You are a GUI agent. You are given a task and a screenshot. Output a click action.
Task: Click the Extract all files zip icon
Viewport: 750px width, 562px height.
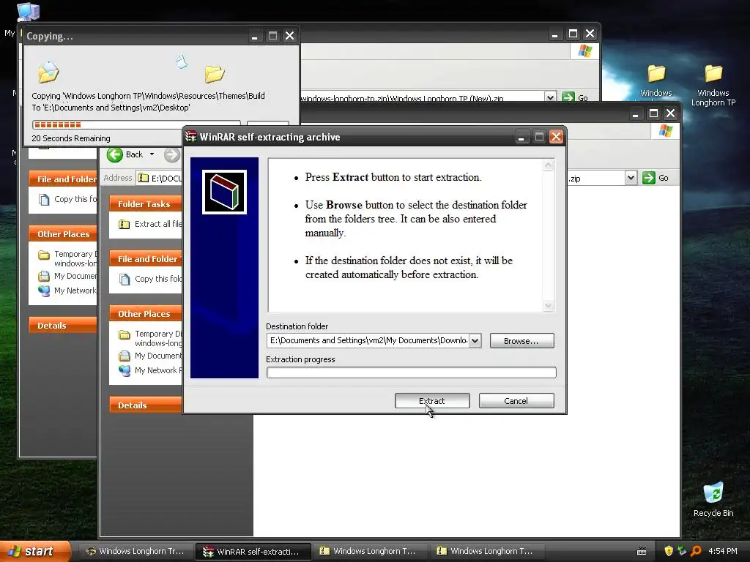(124, 224)
